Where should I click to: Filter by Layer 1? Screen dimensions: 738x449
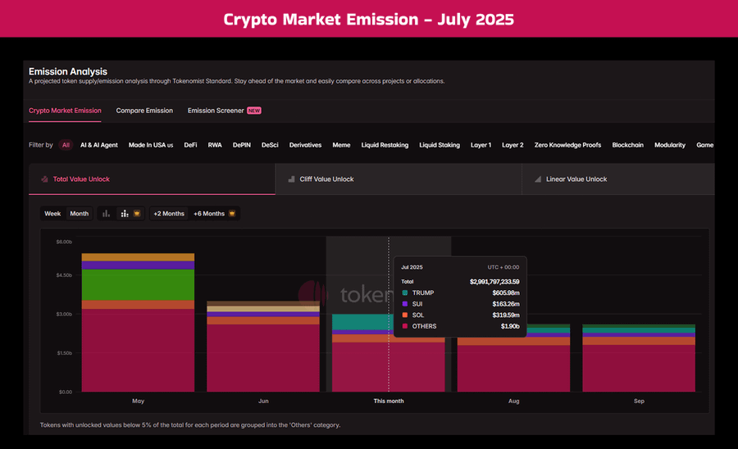(x=481, y=145)
